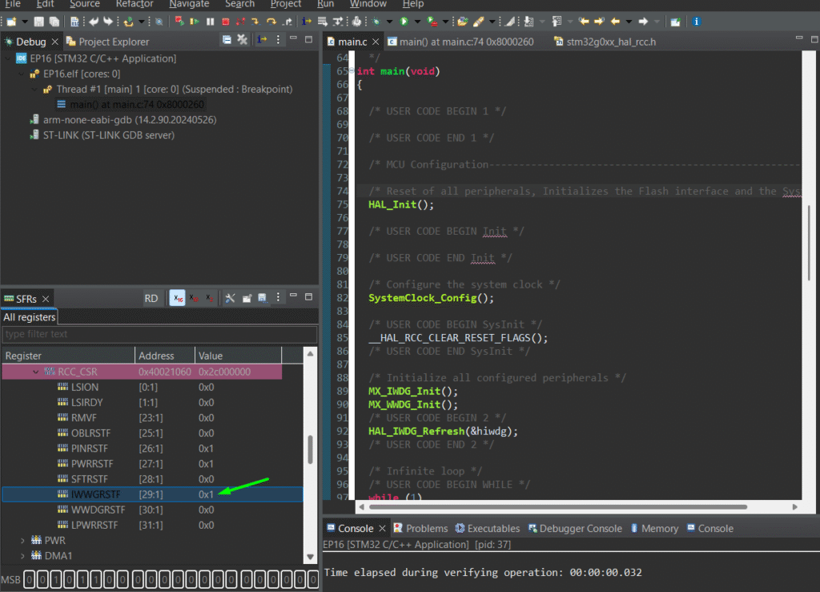Click the Resume debug toolbar icon

click(195, 21)
